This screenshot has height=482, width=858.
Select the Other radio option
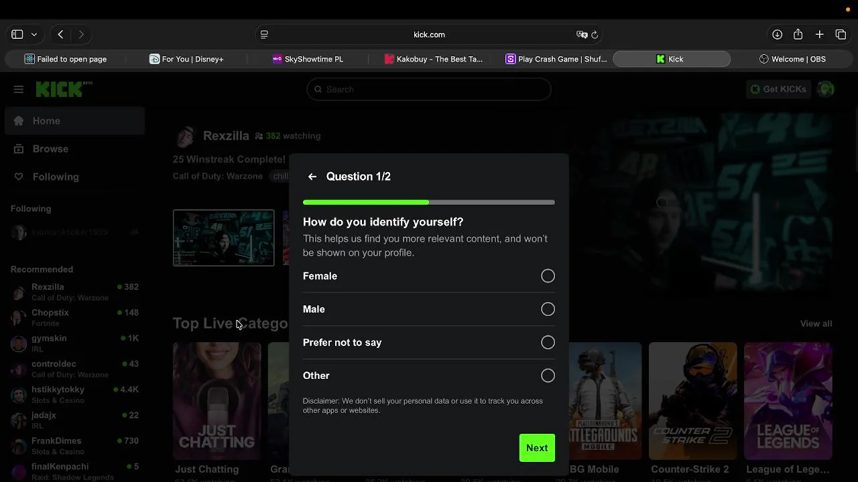[x=548, y=376]
